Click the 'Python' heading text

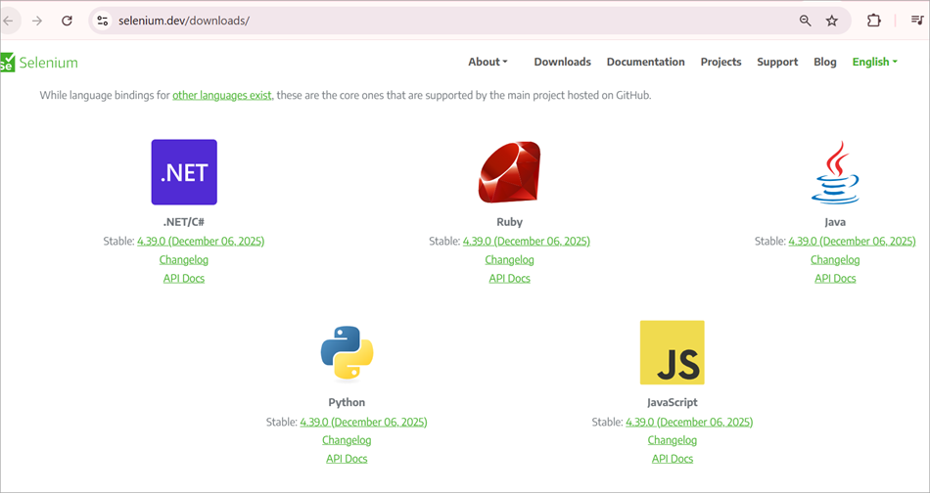[x=347, y=402]
